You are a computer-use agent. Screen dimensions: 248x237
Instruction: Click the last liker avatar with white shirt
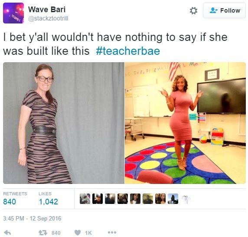(186, 199)
